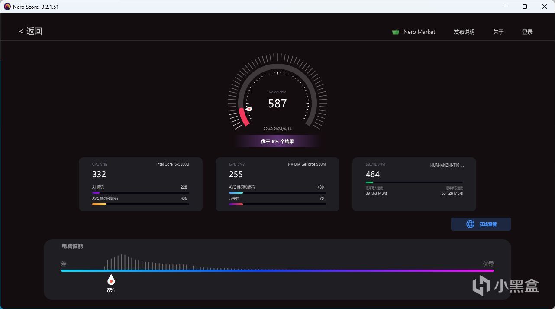Click the GPU AVC value 430
The width and height of the screenshot is (555, 309).
[x=321, y=187]
